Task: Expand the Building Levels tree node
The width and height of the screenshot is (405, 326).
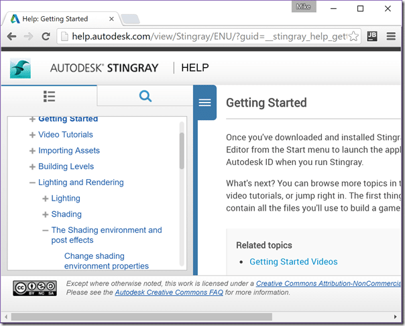Action: pos(32,166)
